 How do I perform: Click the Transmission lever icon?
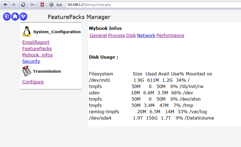point(27,71)
